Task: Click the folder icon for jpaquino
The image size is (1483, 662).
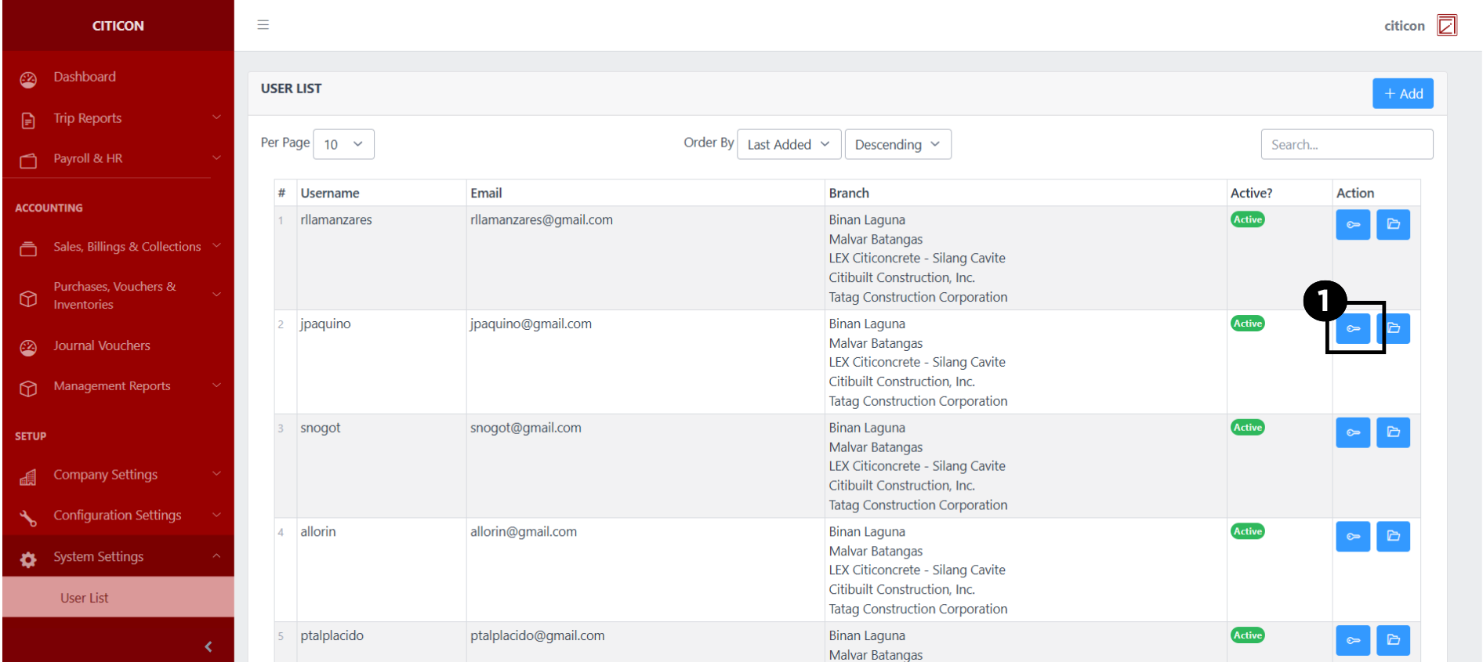Action: (x=1393, y=329)
